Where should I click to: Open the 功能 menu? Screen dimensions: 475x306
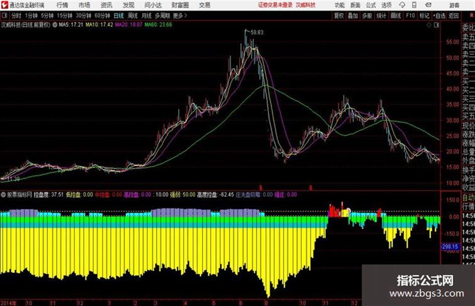(x=340, y=5)
